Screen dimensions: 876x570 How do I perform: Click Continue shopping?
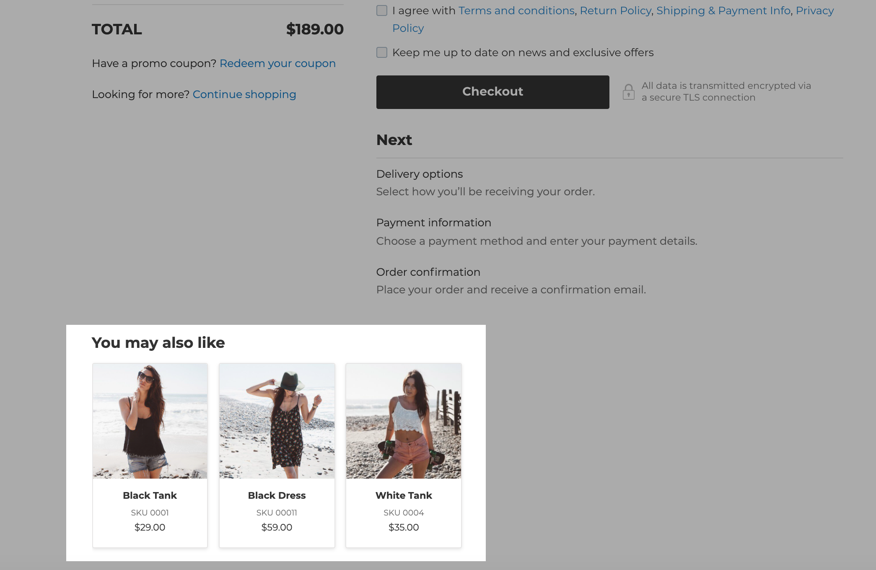click(244, 94)
